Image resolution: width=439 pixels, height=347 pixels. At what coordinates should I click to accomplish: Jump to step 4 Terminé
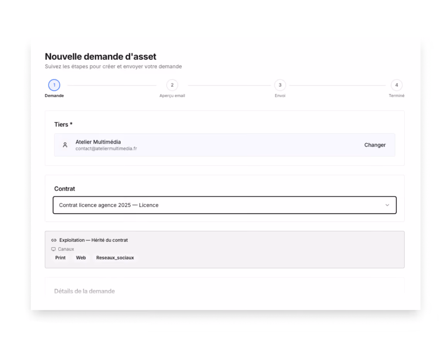(396, 85)
